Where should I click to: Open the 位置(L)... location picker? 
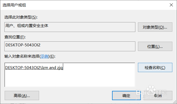click(155, 46)
